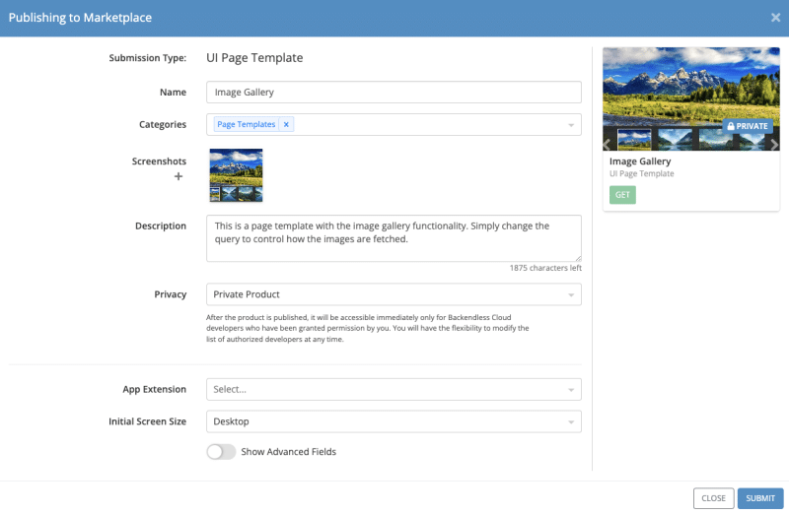Viewport: 789px width, 515px height.
Task: Click into the Name input field
Action: point(394,93)
